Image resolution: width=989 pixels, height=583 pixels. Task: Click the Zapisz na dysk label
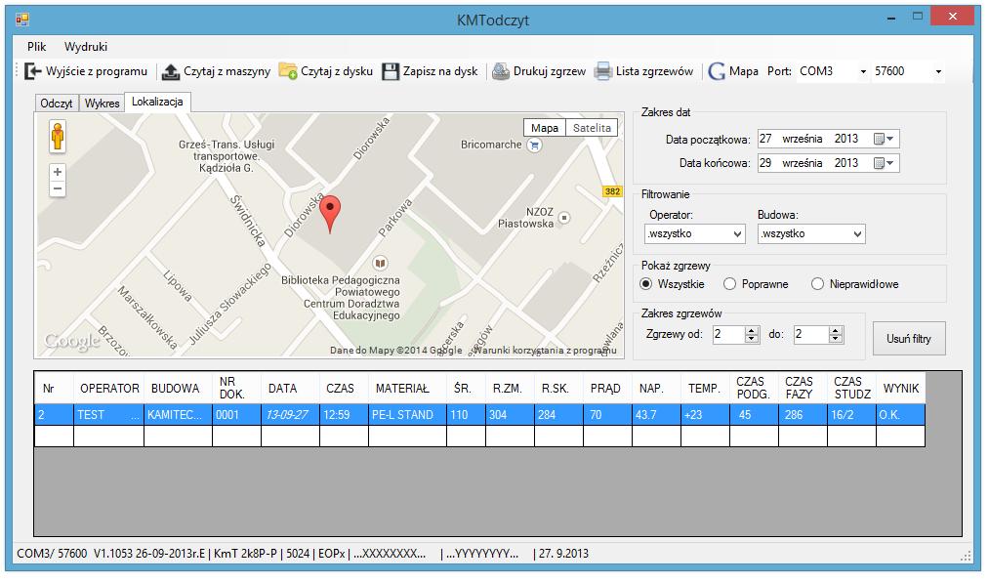coord(440,71)
